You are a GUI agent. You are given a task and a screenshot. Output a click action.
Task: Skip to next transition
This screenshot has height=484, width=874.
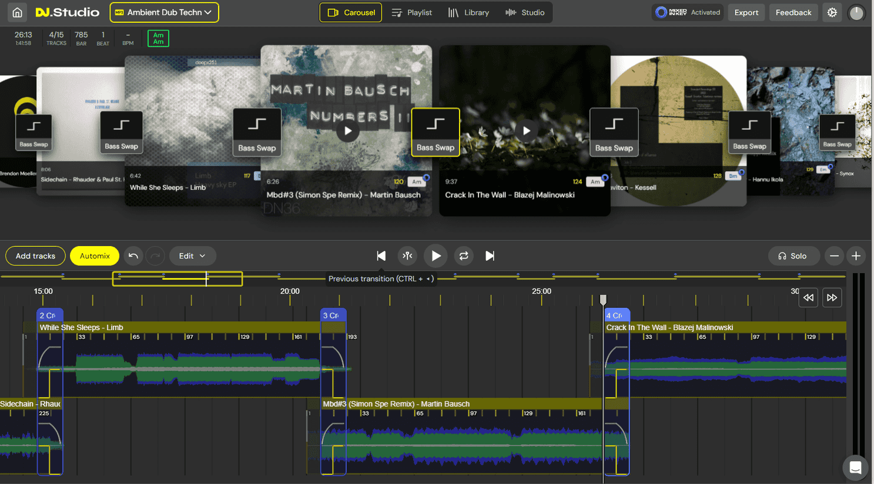pyautogui.click(x=490, y=256)
